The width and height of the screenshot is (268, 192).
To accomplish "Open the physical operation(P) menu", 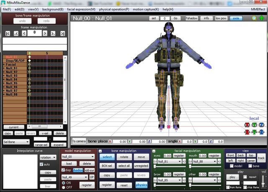I will tap(114, 9).
